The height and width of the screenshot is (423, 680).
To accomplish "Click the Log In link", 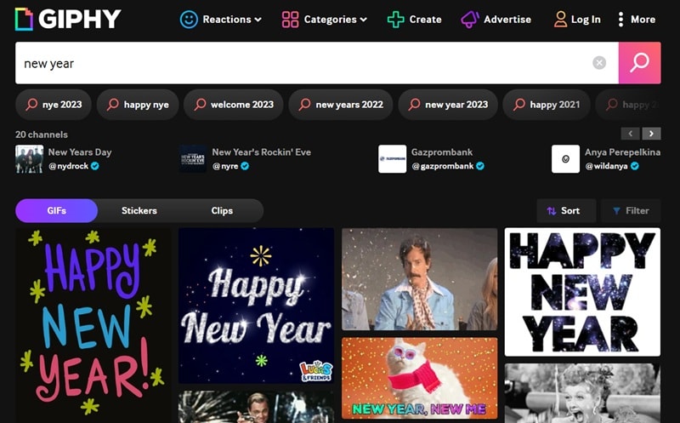I will coord(577,20).
